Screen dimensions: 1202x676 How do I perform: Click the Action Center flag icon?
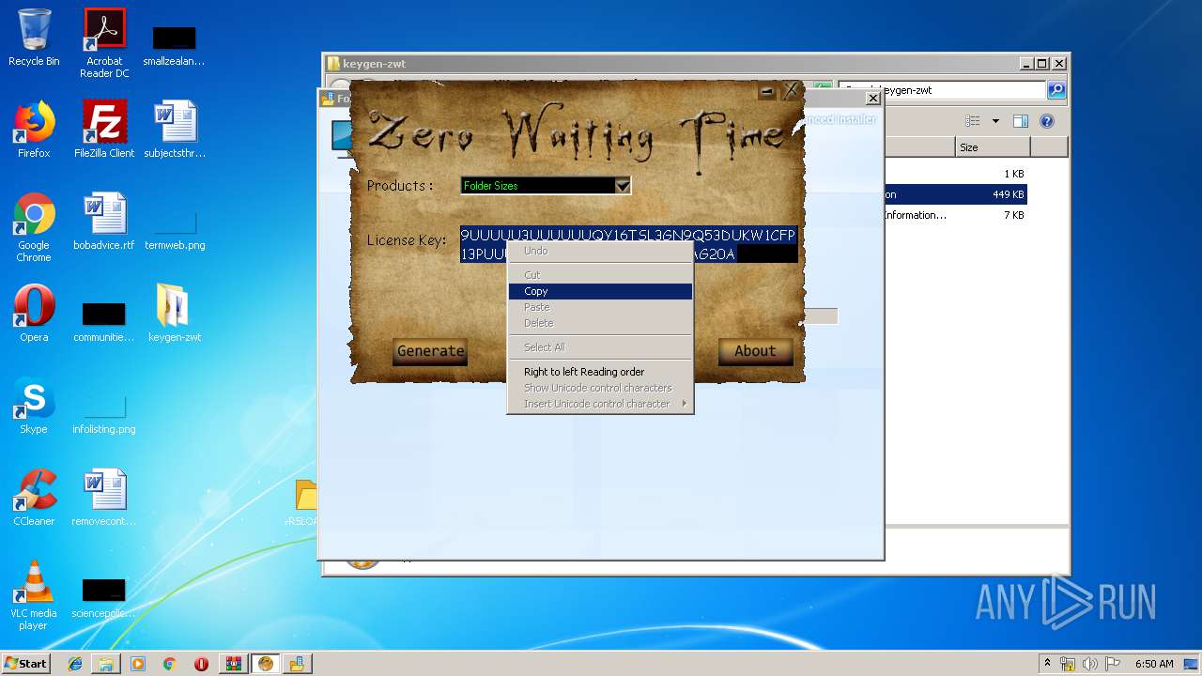[x=1113, y=664]
